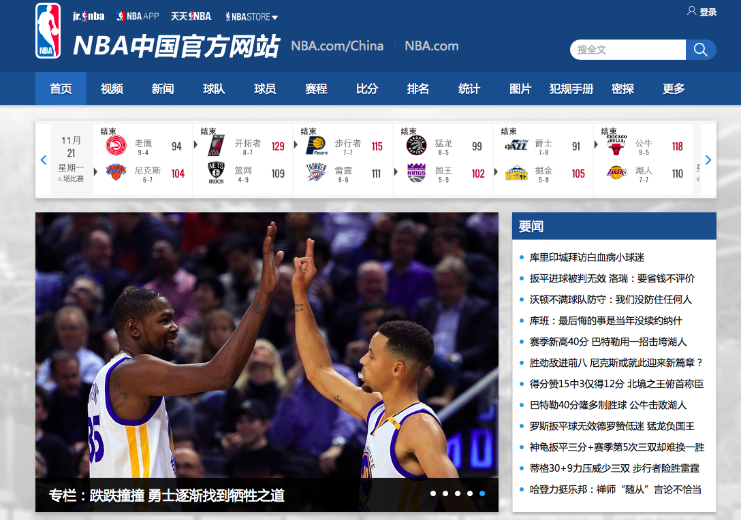Select the fourth carousel dot
The image size is (741, 520).
(x=470, y=493)
